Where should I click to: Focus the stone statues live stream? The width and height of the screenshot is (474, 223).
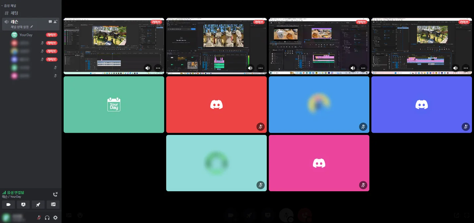point(216,46)
